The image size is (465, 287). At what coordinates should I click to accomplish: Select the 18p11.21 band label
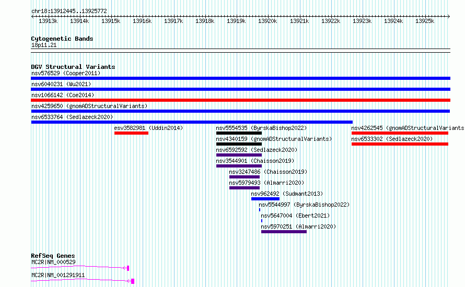(44, 45)
